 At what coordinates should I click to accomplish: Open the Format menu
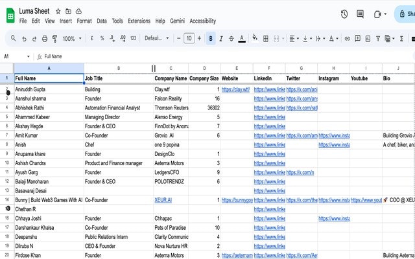coord(84,21)
